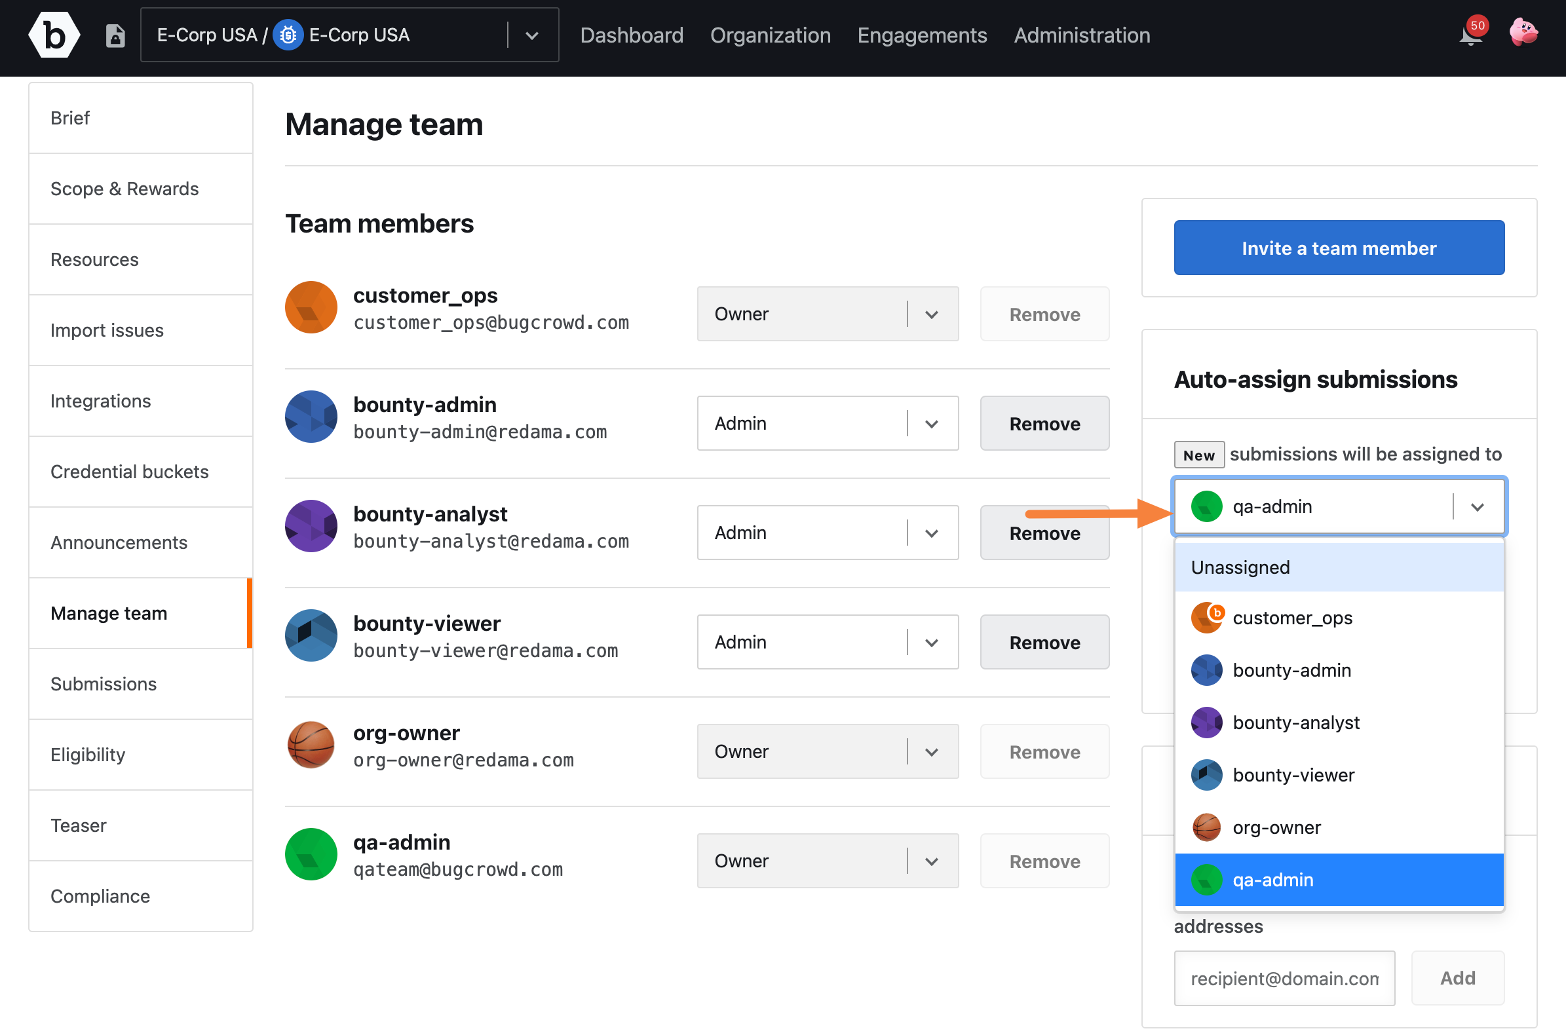Open the notifications bell icon
Viewport: 1566px width, 1035px height.
pyautogui.click(x=1471, y=33)
